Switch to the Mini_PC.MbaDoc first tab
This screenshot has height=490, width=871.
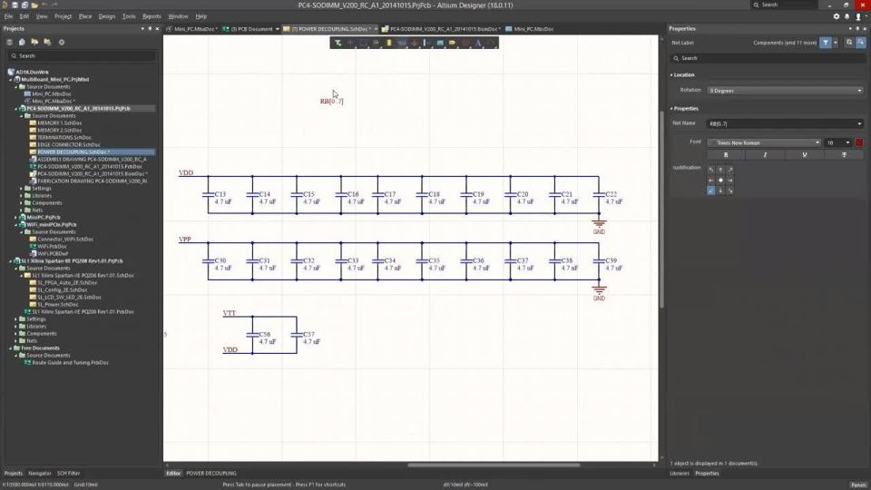pyautogui.click(x=191, y=29)
